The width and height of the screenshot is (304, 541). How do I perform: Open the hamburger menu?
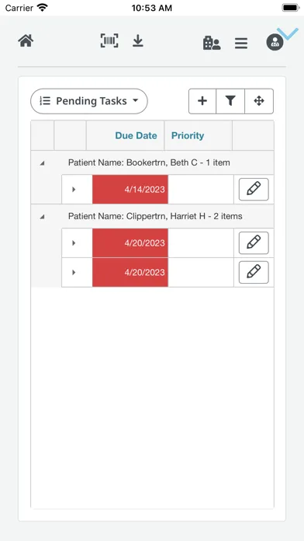point(241,43)
